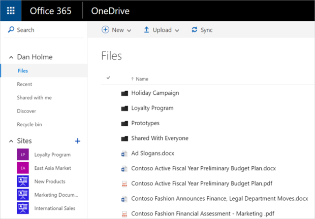Open the New dropdown arrow
The image size is (315, 219).
pos(129,30)
